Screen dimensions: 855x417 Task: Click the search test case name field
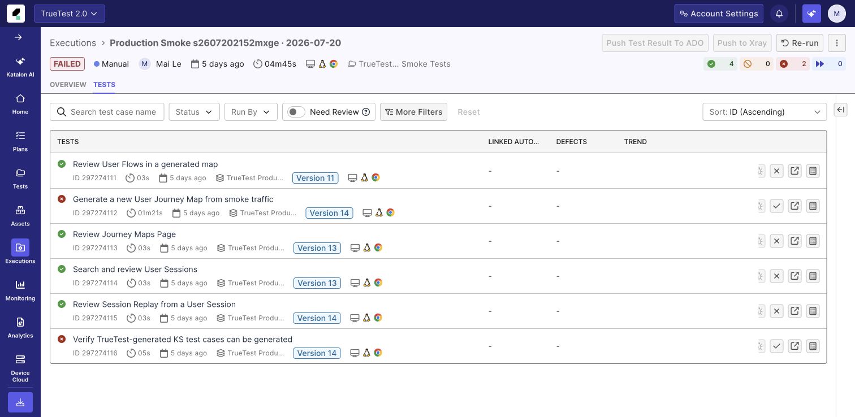point(107,112)
